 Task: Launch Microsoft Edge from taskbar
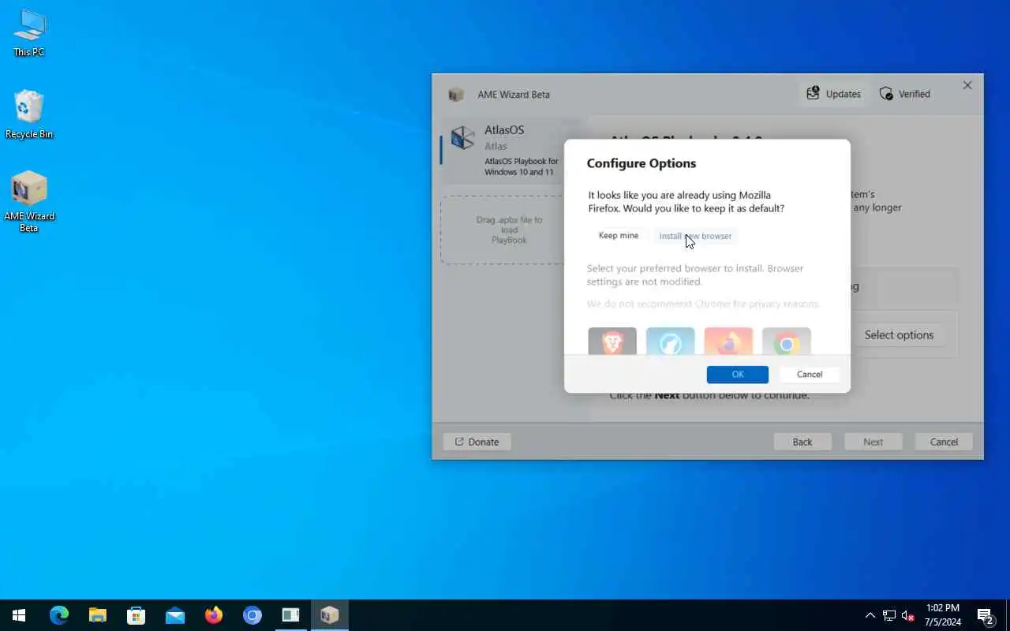coord(59,615)
